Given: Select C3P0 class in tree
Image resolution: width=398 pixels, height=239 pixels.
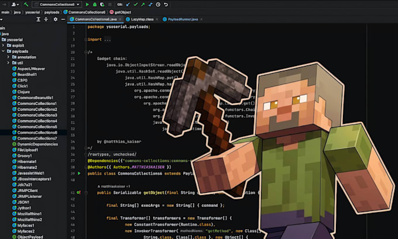Looking at the screenshot, I should [20, 80].
